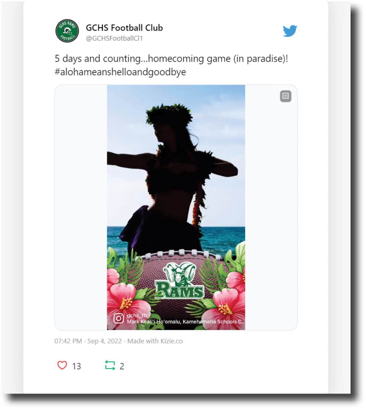Click the GCHS Rams profile avatar
The width and height of the screenshot is (366, 409).
pos(67,31)
